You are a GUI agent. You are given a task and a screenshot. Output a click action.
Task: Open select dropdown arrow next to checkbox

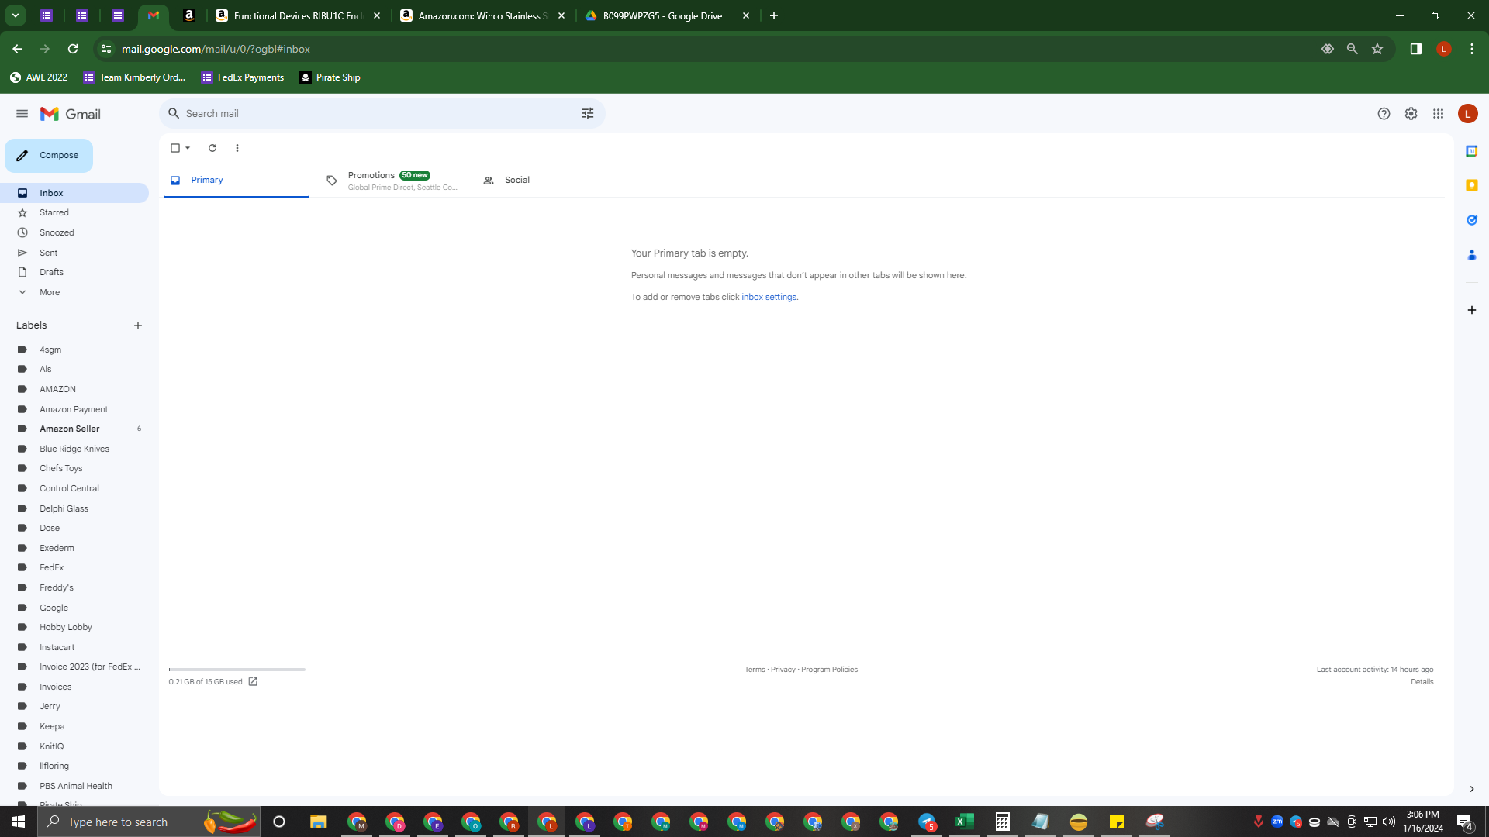coord(188,148)
